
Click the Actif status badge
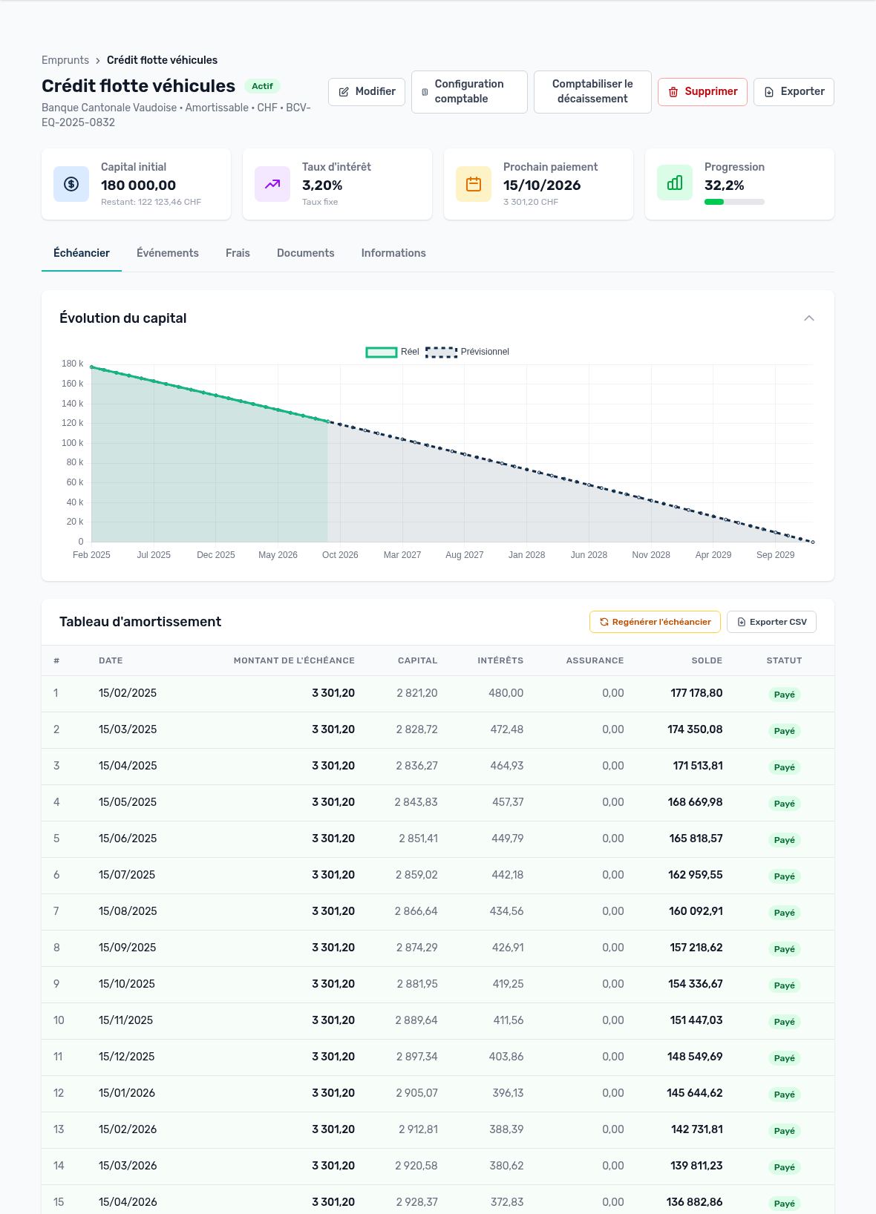[x=262, y=86]
